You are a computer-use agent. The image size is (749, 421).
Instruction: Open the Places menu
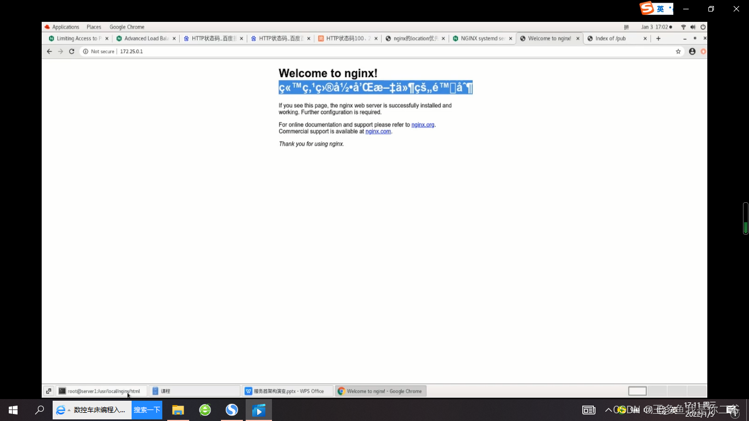pos(94,27)
